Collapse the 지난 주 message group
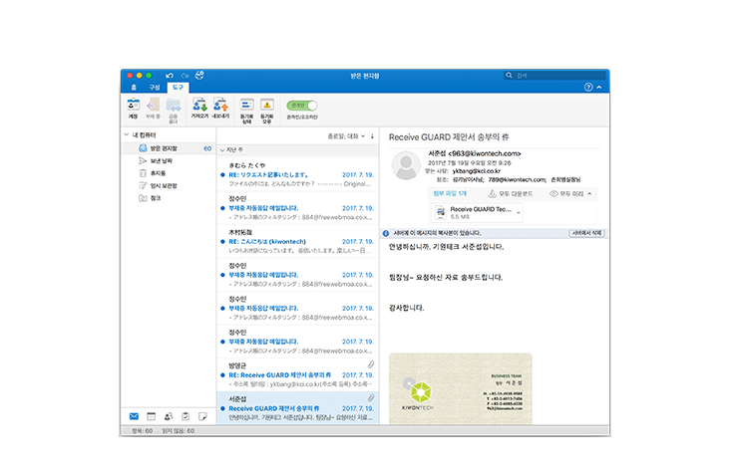 click(x=221, y=148)
